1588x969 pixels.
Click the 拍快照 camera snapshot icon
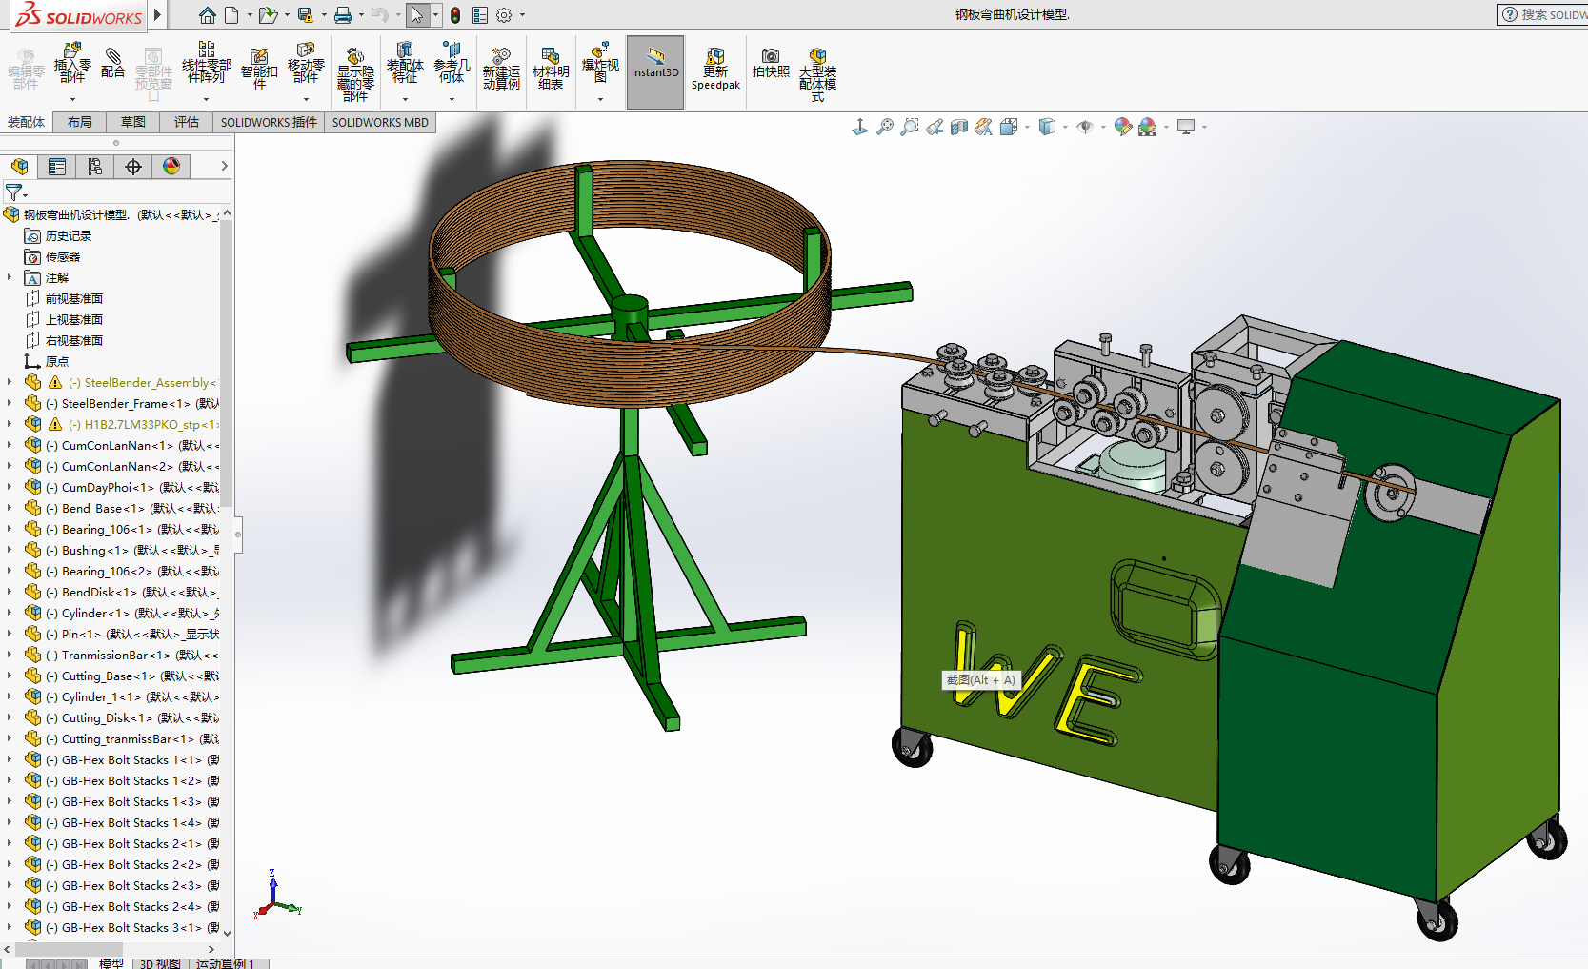click(x=770, y=63)
